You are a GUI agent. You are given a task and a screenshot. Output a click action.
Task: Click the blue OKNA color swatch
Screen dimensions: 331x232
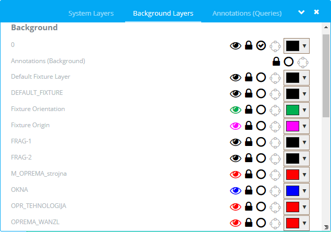(x=292, y=191)
